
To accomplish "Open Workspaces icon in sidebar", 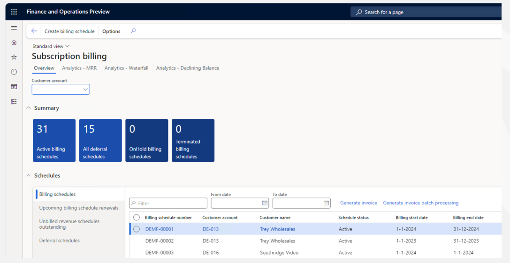I will (14, 87).
